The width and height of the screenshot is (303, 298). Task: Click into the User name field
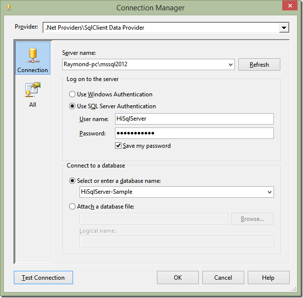(194, 119)
